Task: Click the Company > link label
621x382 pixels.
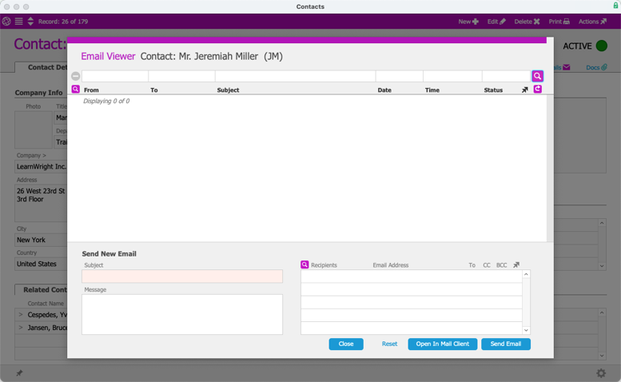Action: point(31,155)
